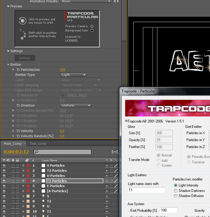Open the Emitter Type dropdown
This screenshot has height=217, width=210.
(73, 75)
